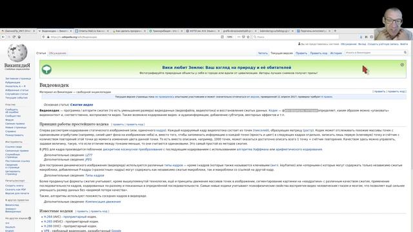Click the Ссылки сюда sidebar link
This screenshot has width=413, height=232.
coord(14,147)
